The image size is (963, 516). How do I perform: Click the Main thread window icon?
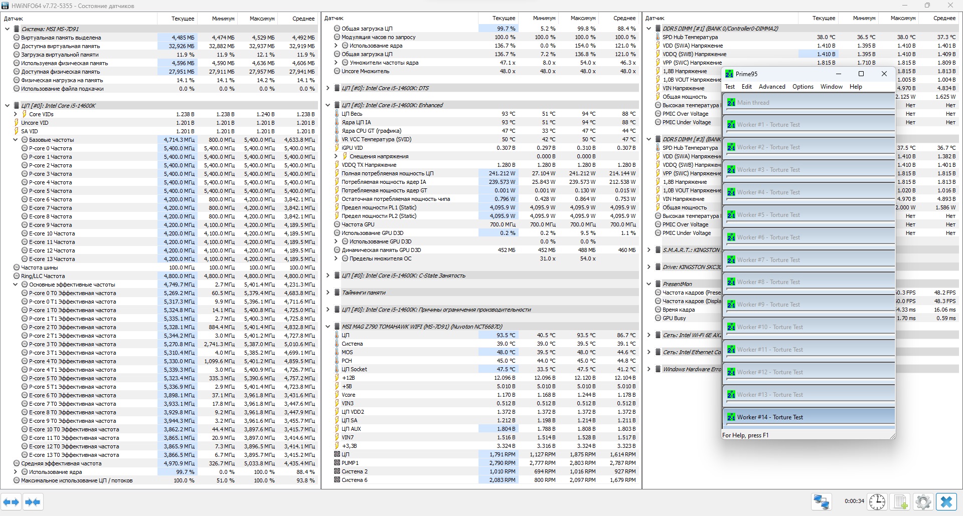(731, 103)
